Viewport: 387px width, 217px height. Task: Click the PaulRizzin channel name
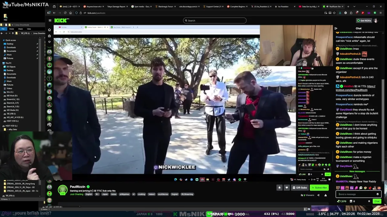click(x=78, y=187)
